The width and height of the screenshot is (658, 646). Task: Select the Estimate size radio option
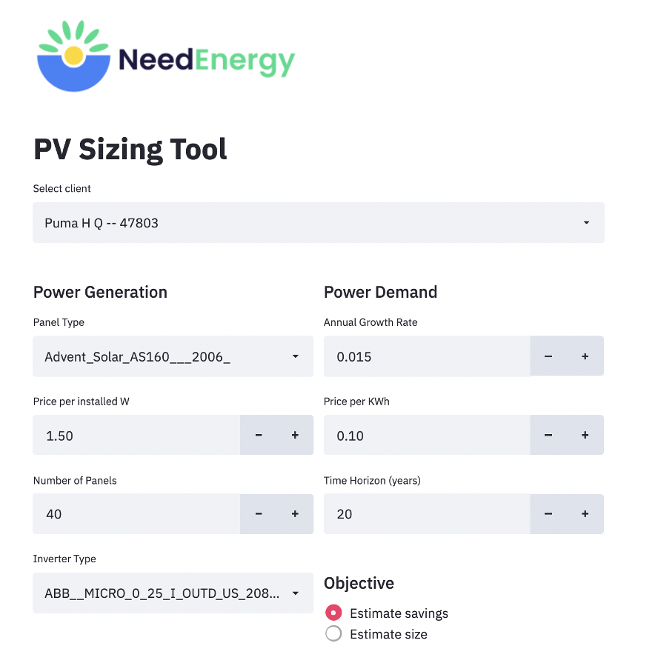pos(333,633)
